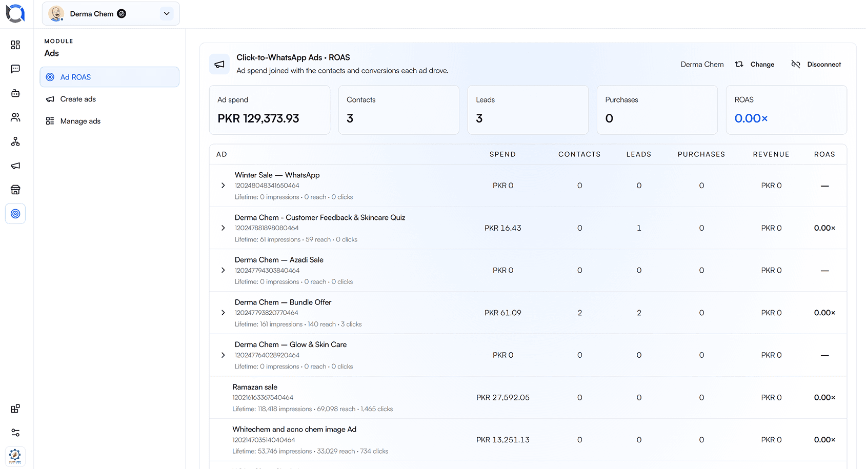Open the Derma Chem workspace dropdown arrow
Screen dimensions: 866x469
coord(167,14)
